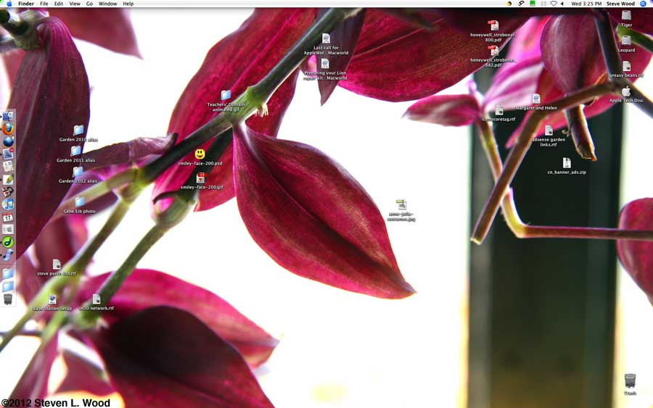Click the script pen menu bar icon

[521, 4]
